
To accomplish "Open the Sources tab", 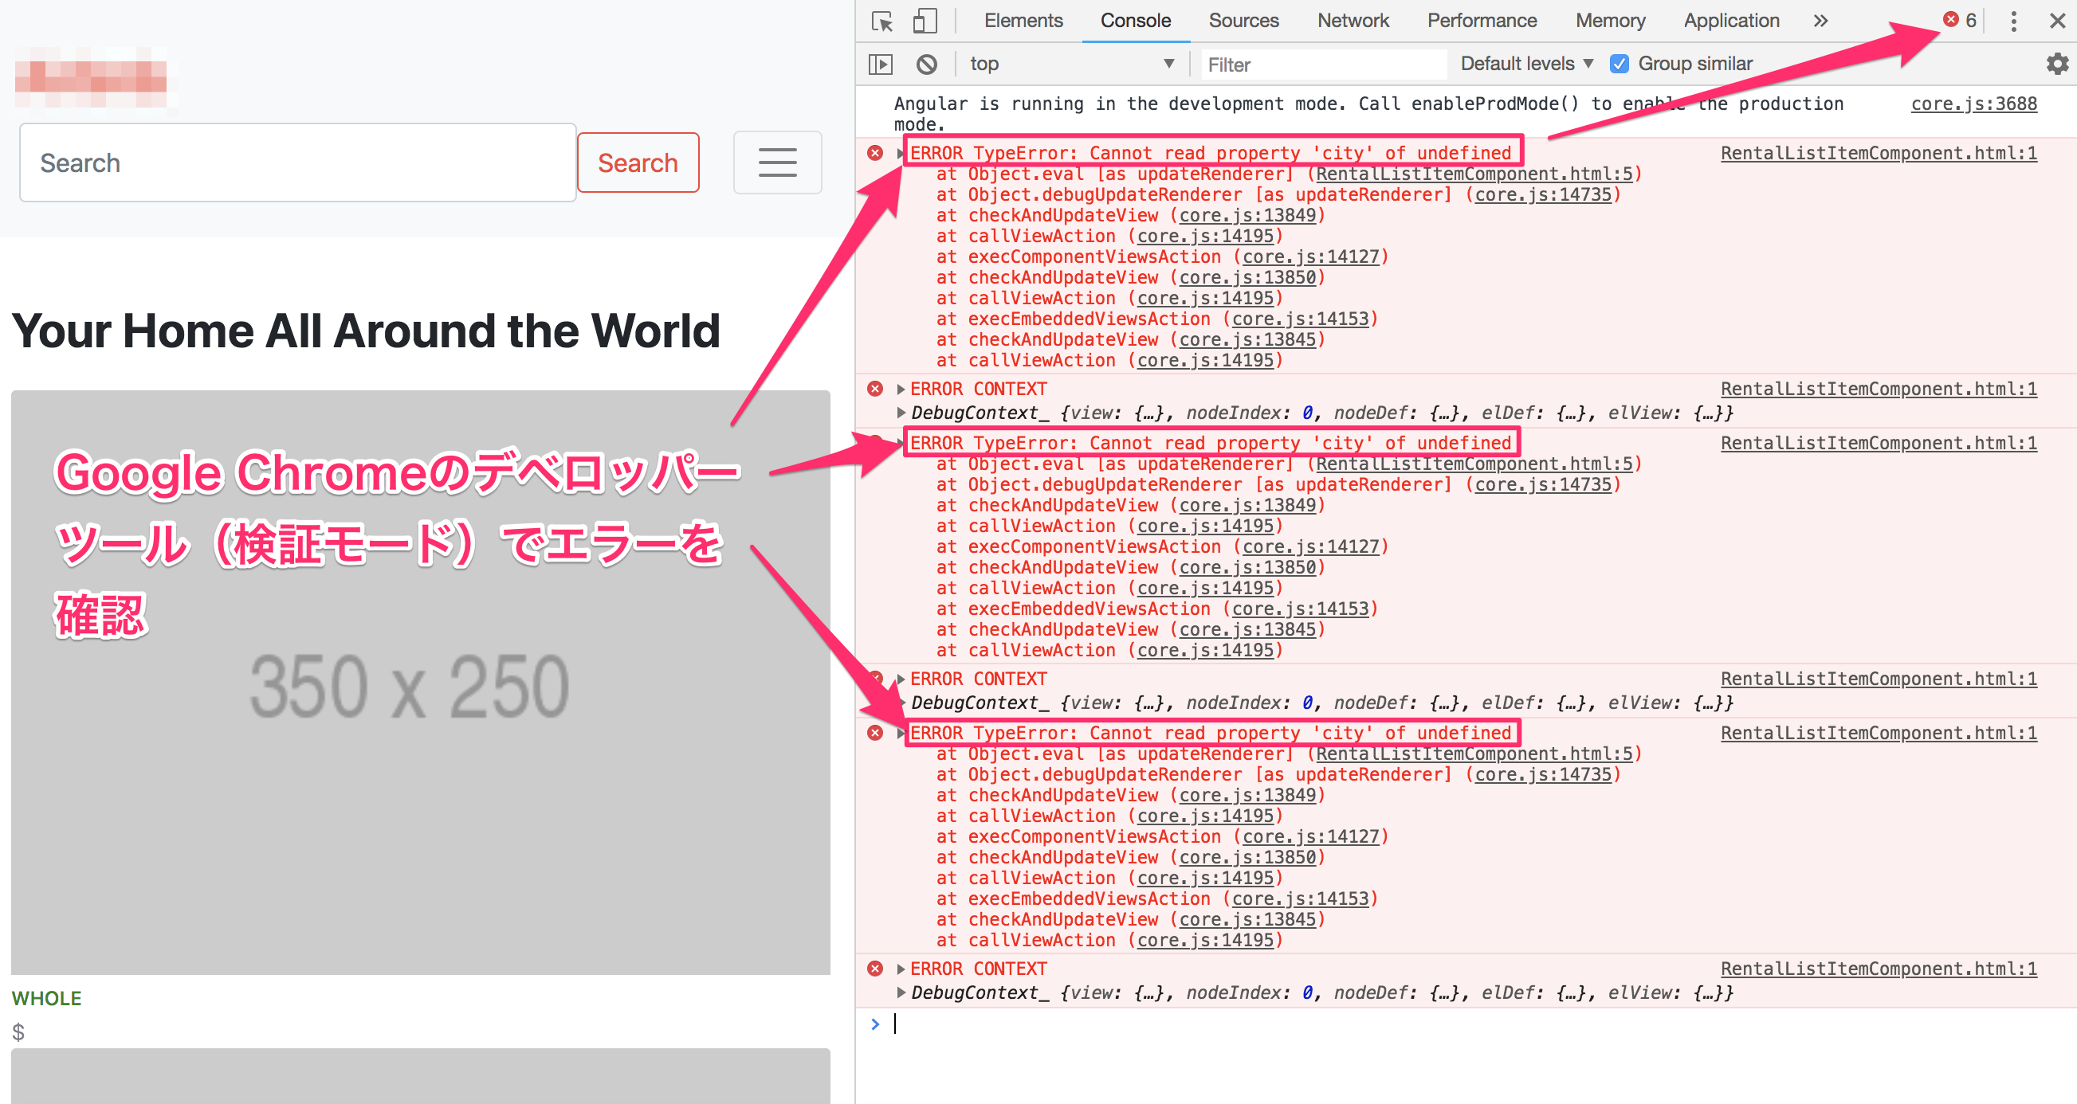I will point(1243,21).
